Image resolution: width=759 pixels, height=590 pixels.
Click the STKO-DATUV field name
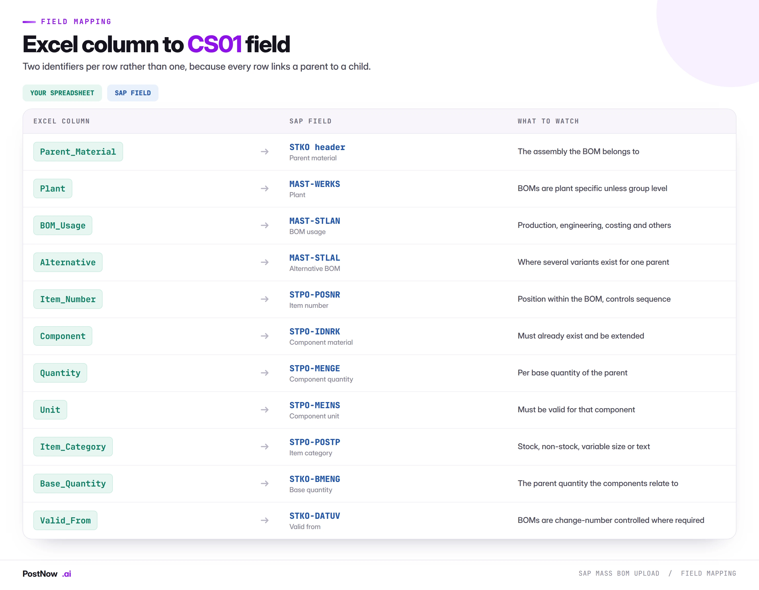coord(315,516)
